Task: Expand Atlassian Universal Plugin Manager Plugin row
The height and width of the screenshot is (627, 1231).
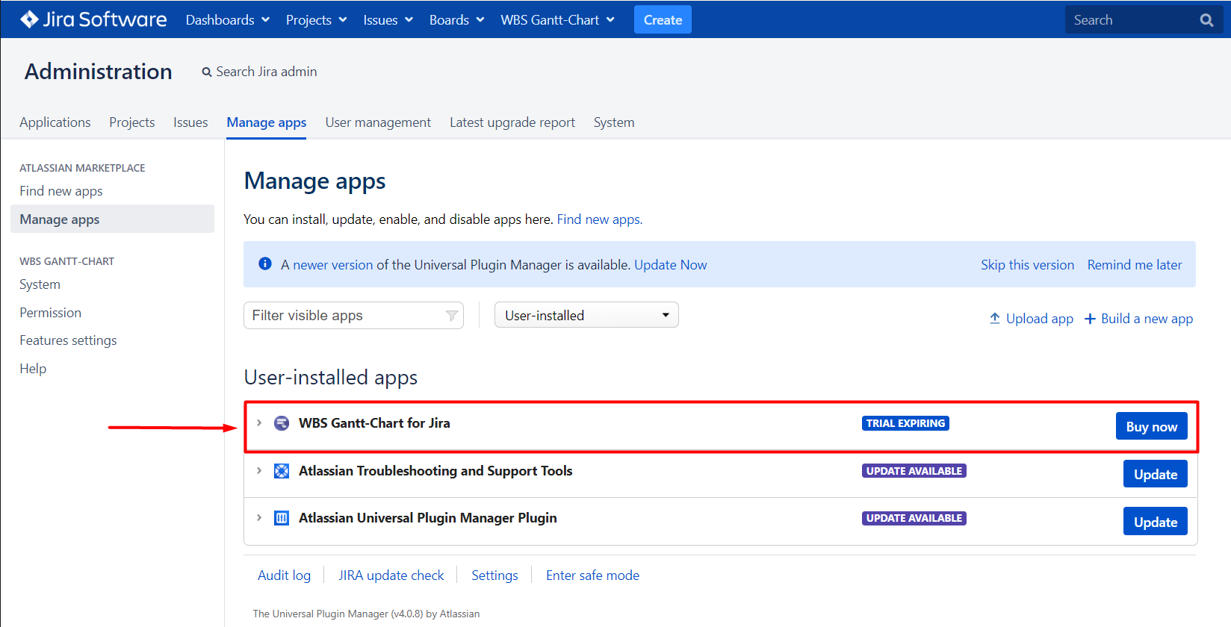Action: [259, 518]
